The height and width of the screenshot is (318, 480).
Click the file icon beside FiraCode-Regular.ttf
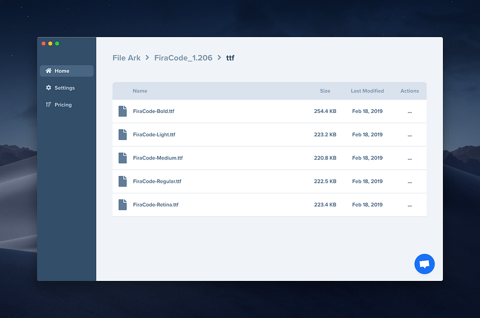[x=122, y=181]
